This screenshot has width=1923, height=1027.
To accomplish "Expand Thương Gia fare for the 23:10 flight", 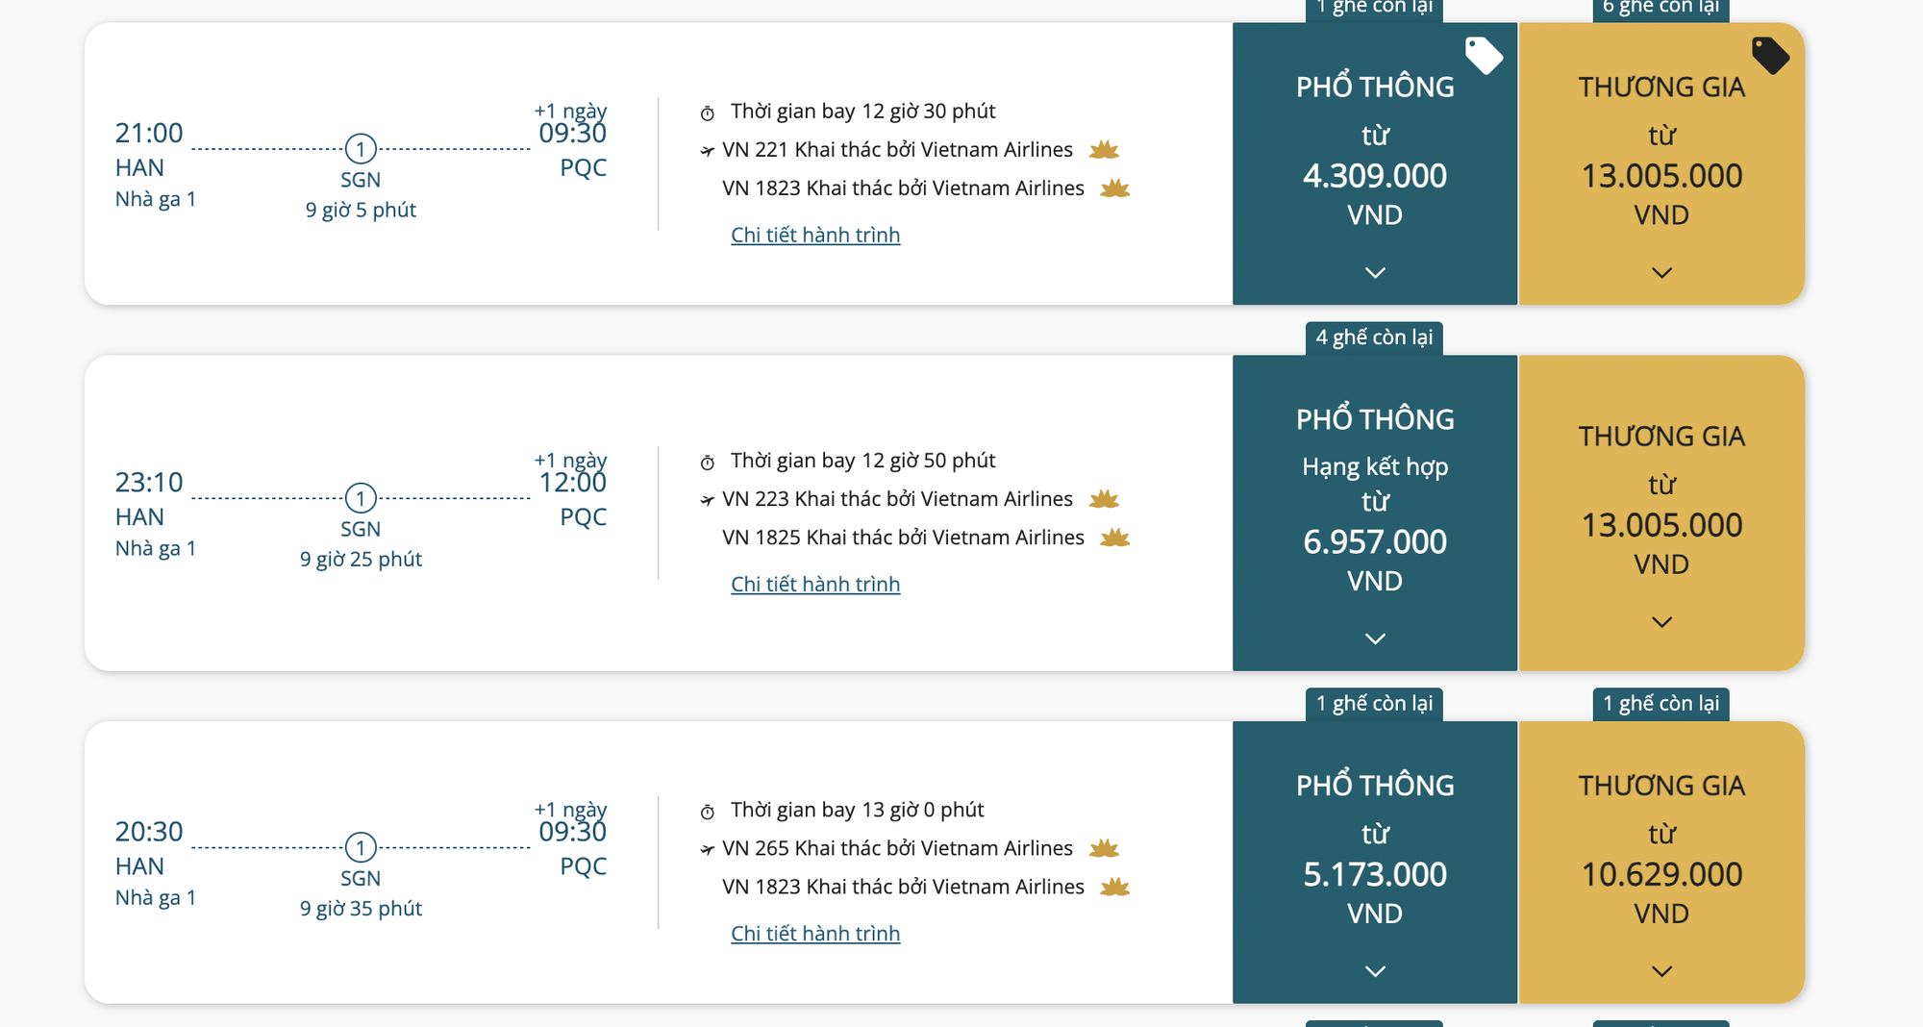I will coord(1661,622).
